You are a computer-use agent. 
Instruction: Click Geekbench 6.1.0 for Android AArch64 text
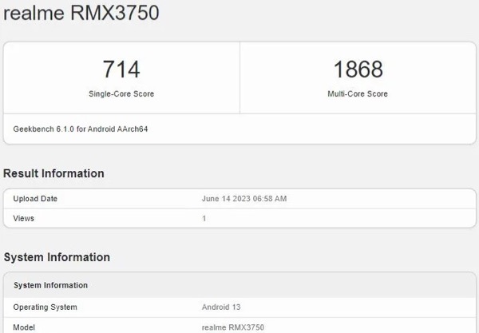81,129
